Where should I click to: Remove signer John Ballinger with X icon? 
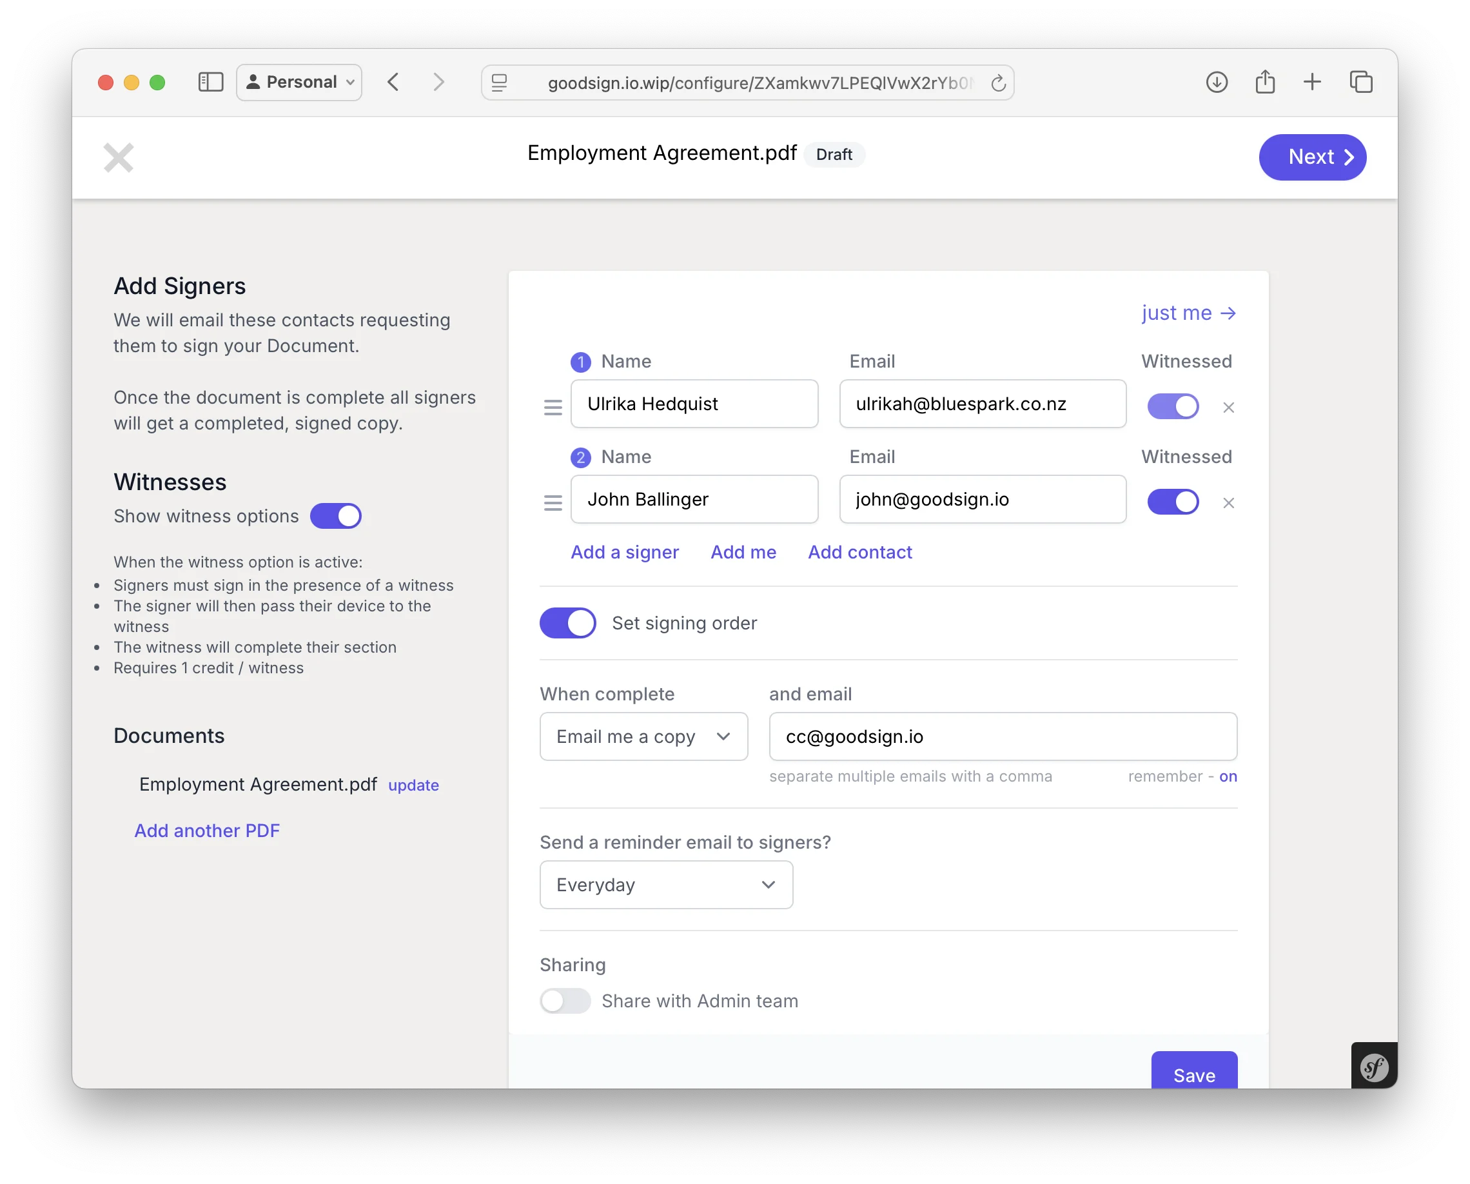click(x=1229, y=502)
